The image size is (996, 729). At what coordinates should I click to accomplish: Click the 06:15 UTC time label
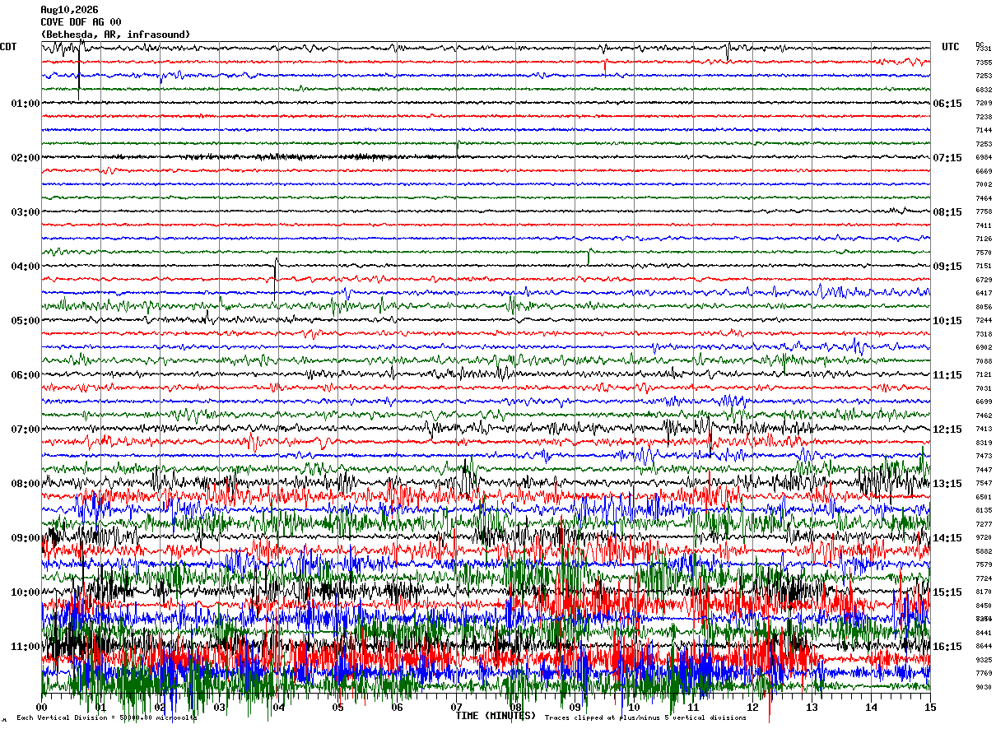coord(947,104)
